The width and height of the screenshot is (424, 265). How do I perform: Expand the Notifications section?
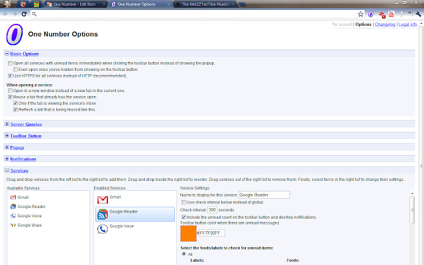pyautogui.click(x=7, y=159)
